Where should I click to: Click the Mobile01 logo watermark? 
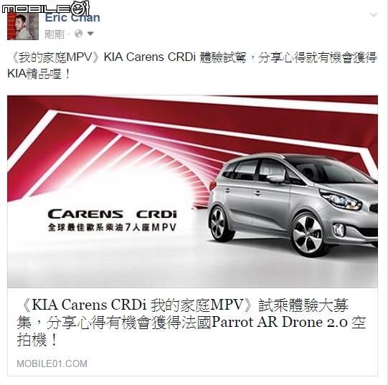pyautogui.click(x=45, y=9)
